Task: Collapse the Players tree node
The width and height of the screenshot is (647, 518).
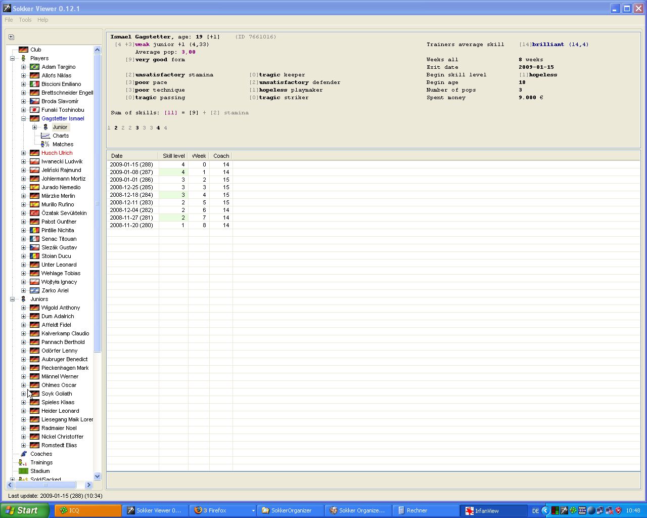Action: pyautogui.click(x=12, y=58)
